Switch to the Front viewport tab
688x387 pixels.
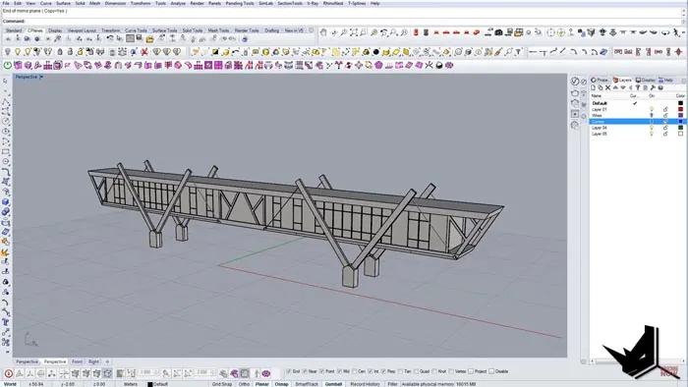coord(77,361)
